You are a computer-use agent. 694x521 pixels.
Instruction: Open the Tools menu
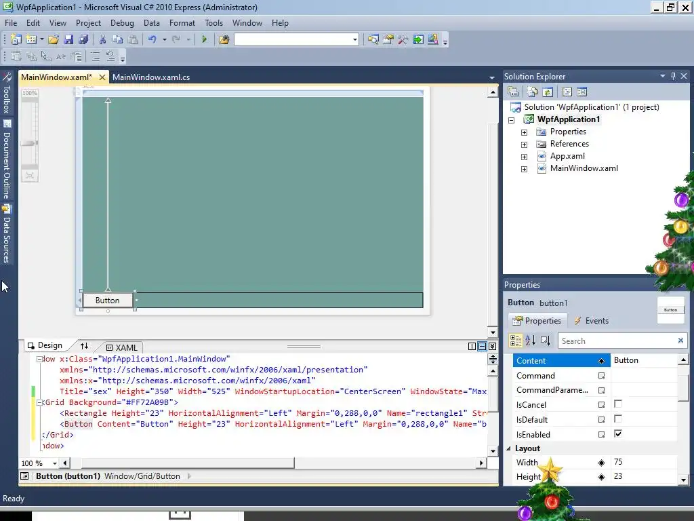coord(213,23)
